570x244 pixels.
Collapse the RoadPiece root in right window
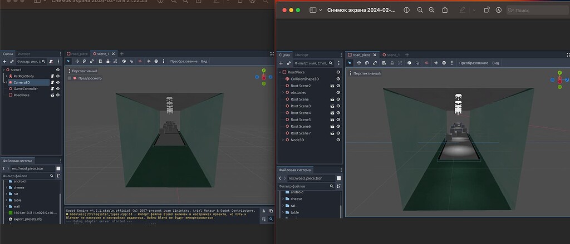pos(280,72)
